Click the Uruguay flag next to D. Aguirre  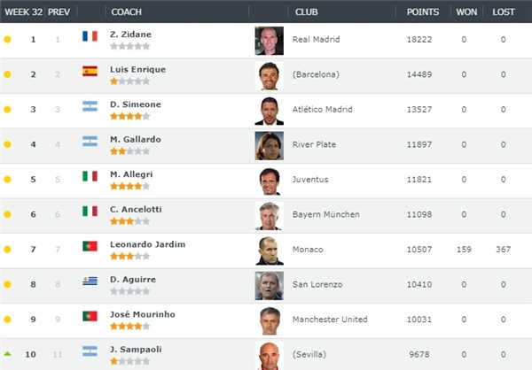click(90, 281)
